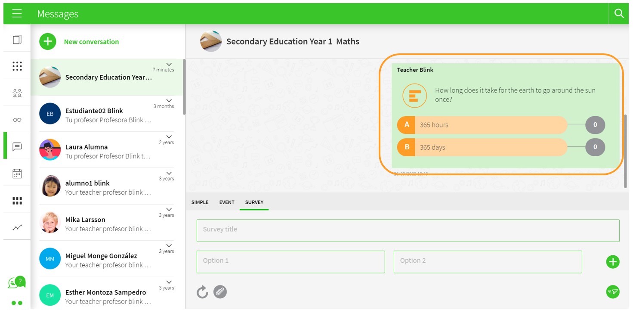Viewport: 633px width, 310px height.
Task: Click the search magnifier icon
Action: pyautogui.click(x=619, y=14)
